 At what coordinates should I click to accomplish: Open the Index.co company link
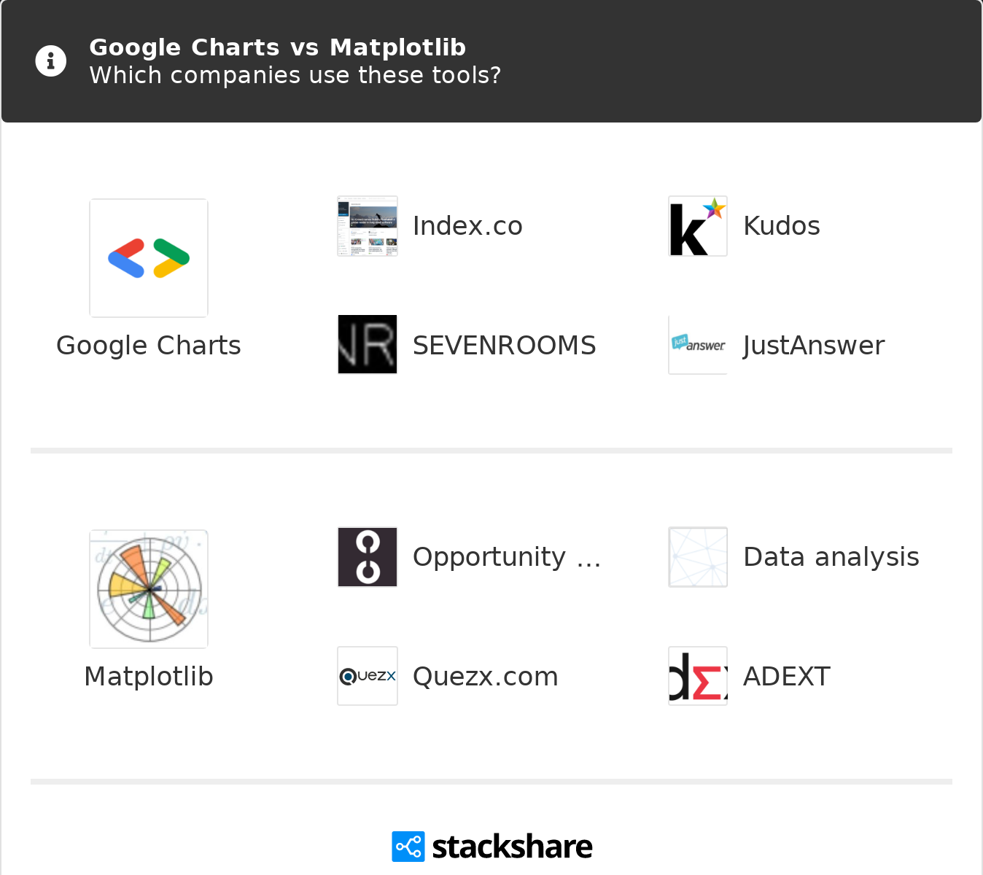(x=467, y=226)
